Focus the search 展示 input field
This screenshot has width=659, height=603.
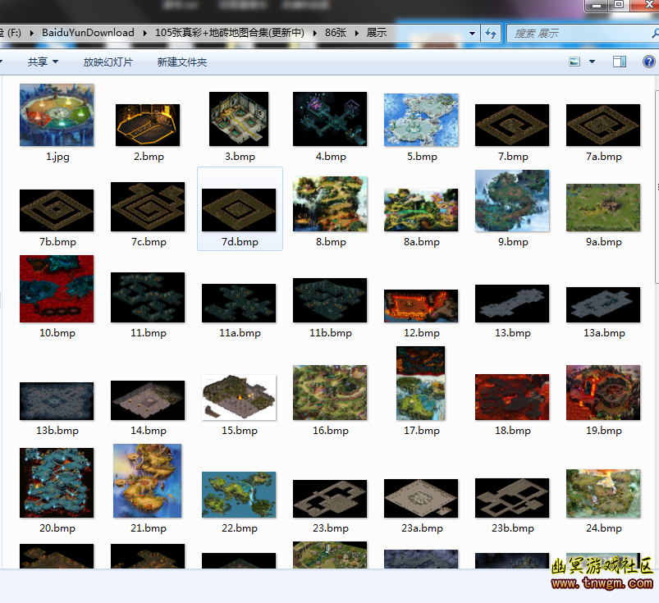point(581,33)
